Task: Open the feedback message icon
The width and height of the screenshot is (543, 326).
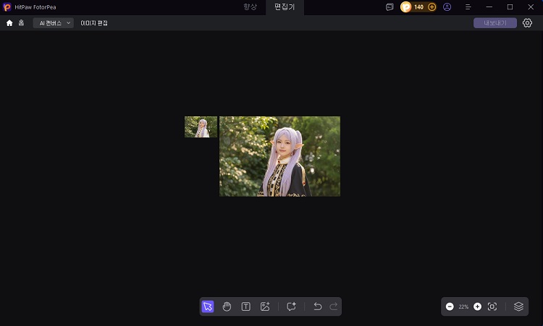Action: point(390,7)
